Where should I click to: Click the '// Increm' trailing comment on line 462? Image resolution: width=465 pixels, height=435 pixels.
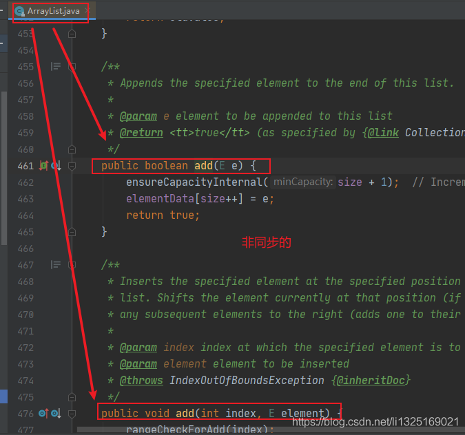pyautogui.click(x=439, y=182)
